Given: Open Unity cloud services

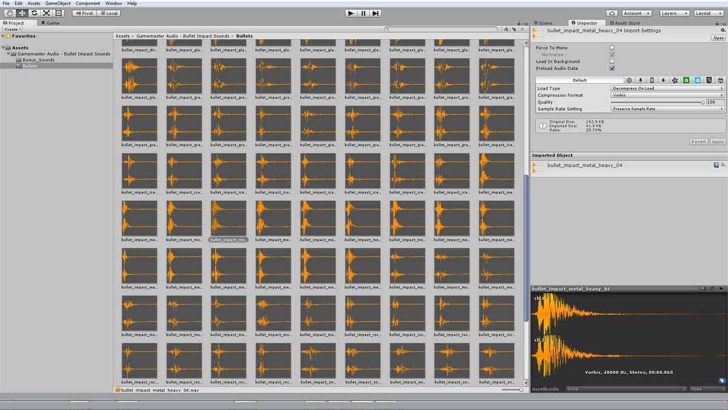Looking at the screenshot, I should 612,13.
